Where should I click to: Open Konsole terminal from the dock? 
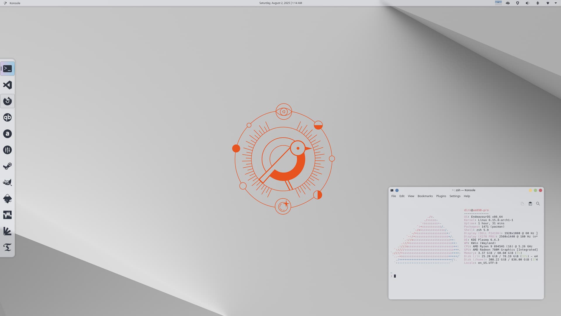[x=7, y=69]
